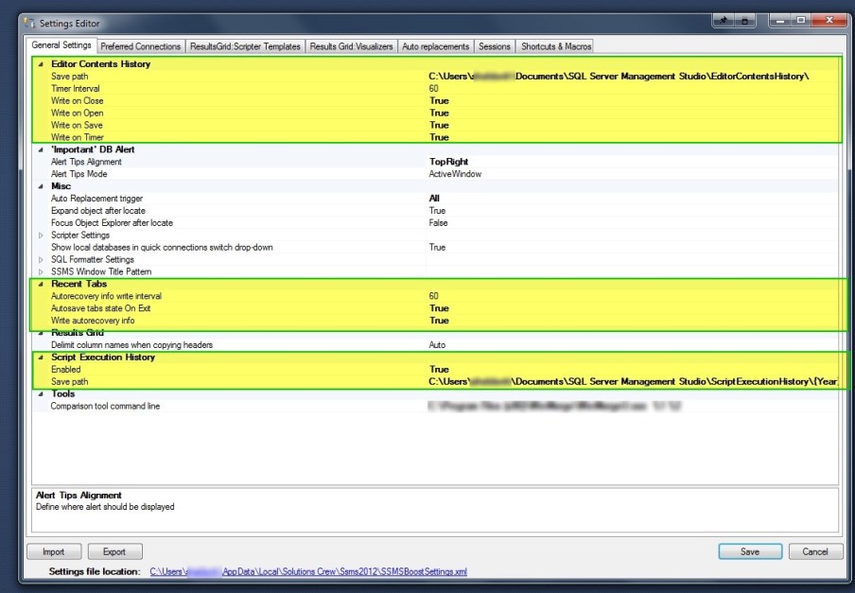Cancel the Settings Editor dialog
This screenshot has height=593, width=855.
pos(815,551)
